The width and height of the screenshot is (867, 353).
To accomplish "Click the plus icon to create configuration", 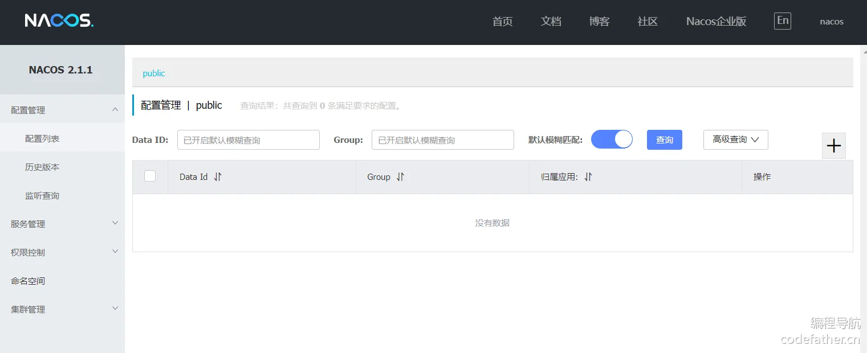I will [x=834, y=146].
